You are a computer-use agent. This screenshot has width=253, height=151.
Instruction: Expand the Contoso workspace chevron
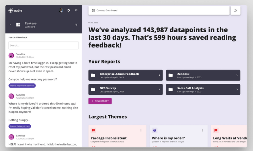(10, 25)
